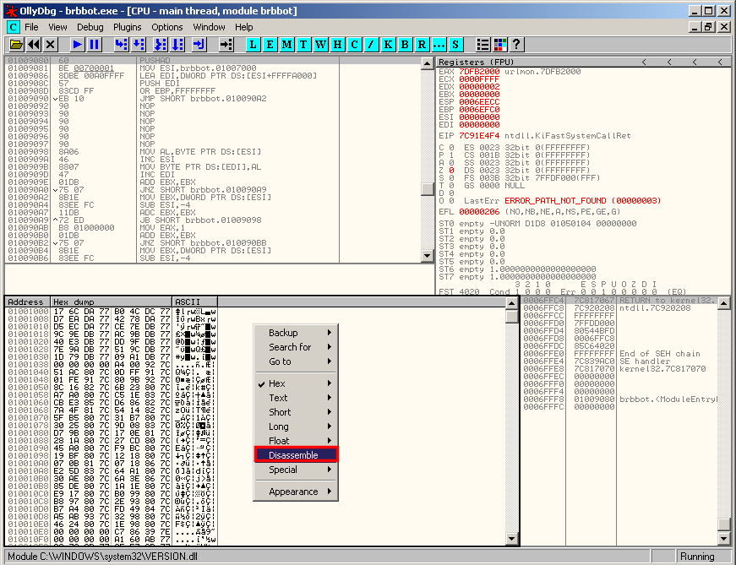Open Memory map with the M button
This screenshot has width=736, height=565.
(287, 44)
